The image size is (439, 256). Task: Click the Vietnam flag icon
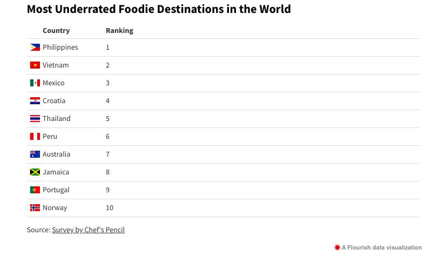tap(35, 65)
